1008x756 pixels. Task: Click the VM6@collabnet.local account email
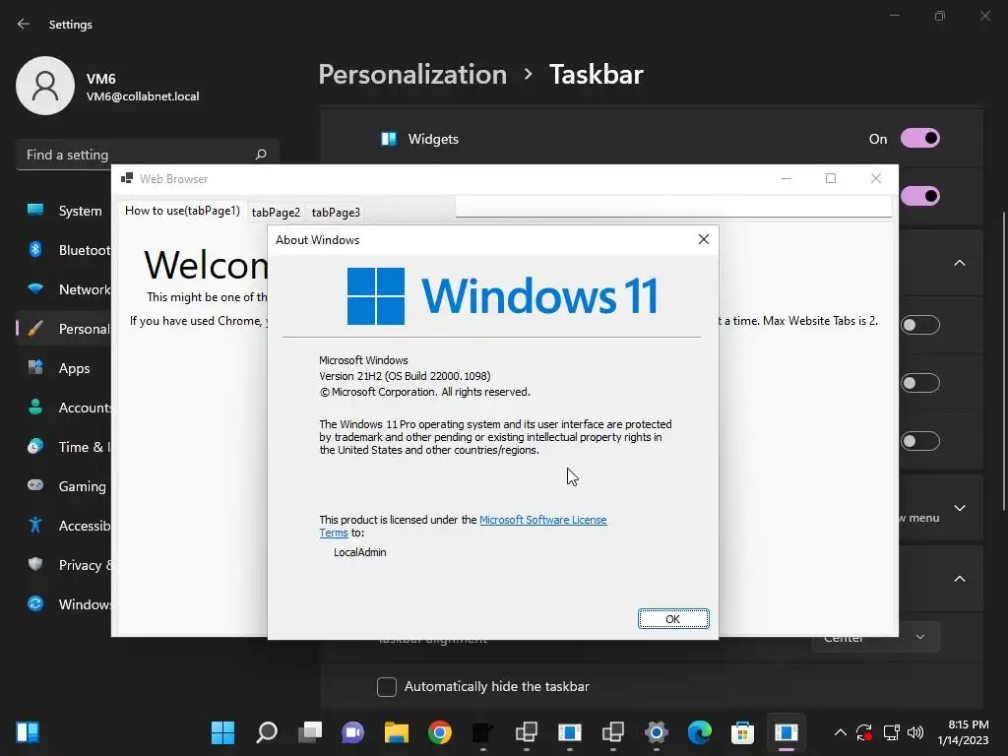(143, 96)
